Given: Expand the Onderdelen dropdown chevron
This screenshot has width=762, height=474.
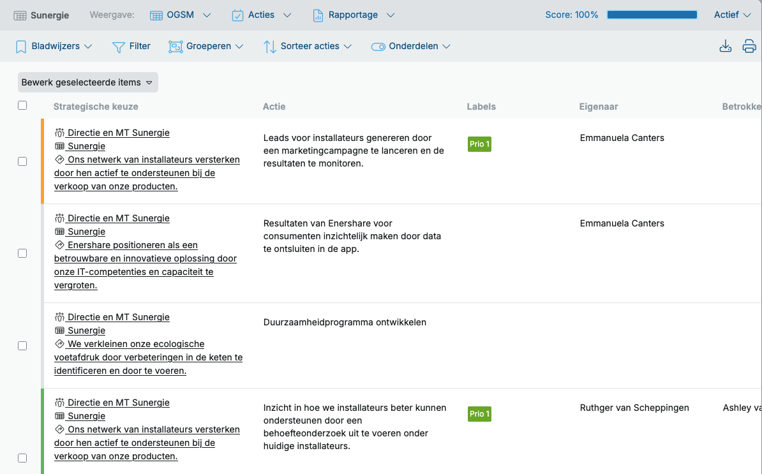Looking at the screenshot, I should point(447,47).
